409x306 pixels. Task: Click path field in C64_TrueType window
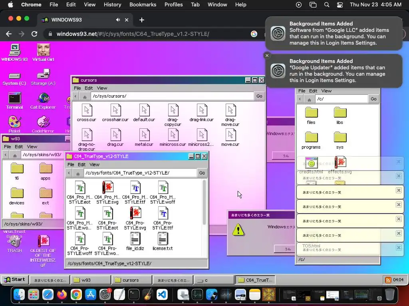coord(140,173)
